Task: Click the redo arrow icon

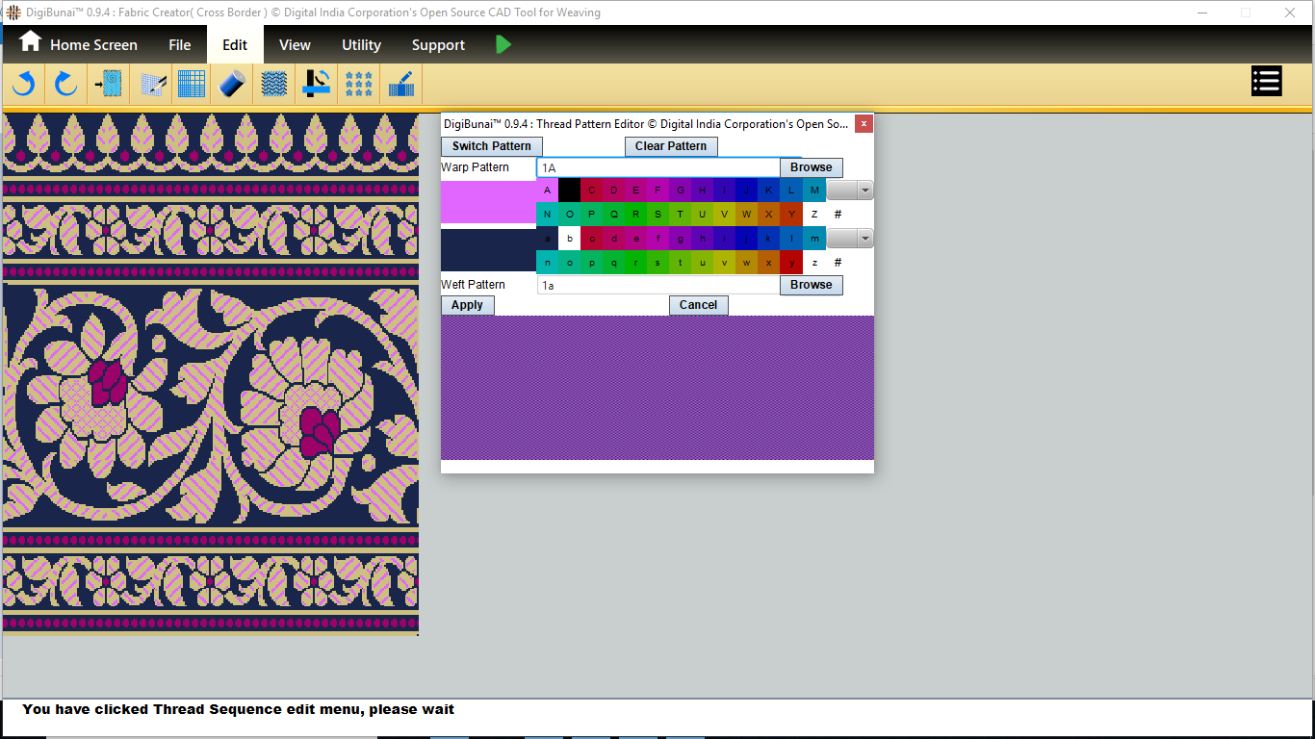Action: pos(65,85)
